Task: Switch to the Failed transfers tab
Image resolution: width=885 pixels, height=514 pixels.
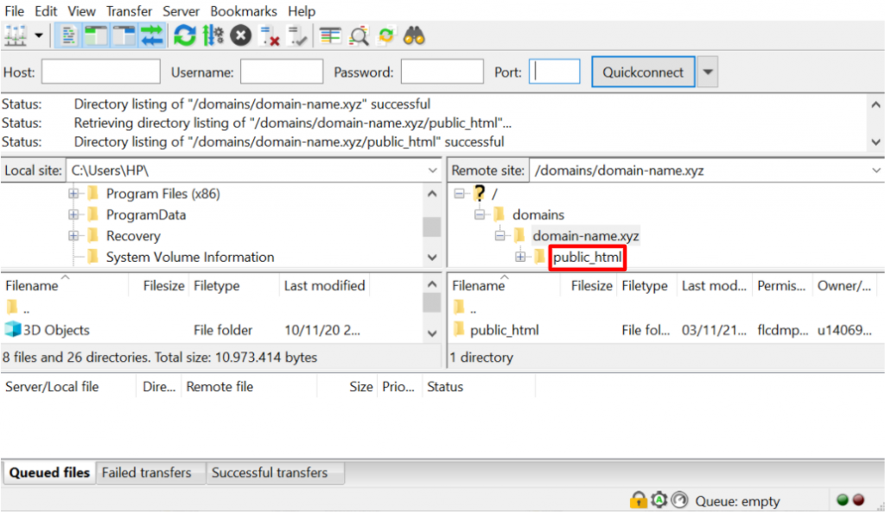Action: [146, 473]
